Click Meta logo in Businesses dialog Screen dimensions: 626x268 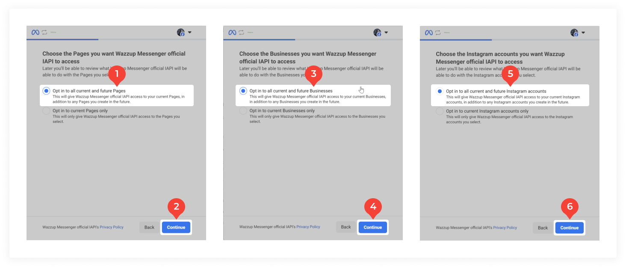[232, 33]
